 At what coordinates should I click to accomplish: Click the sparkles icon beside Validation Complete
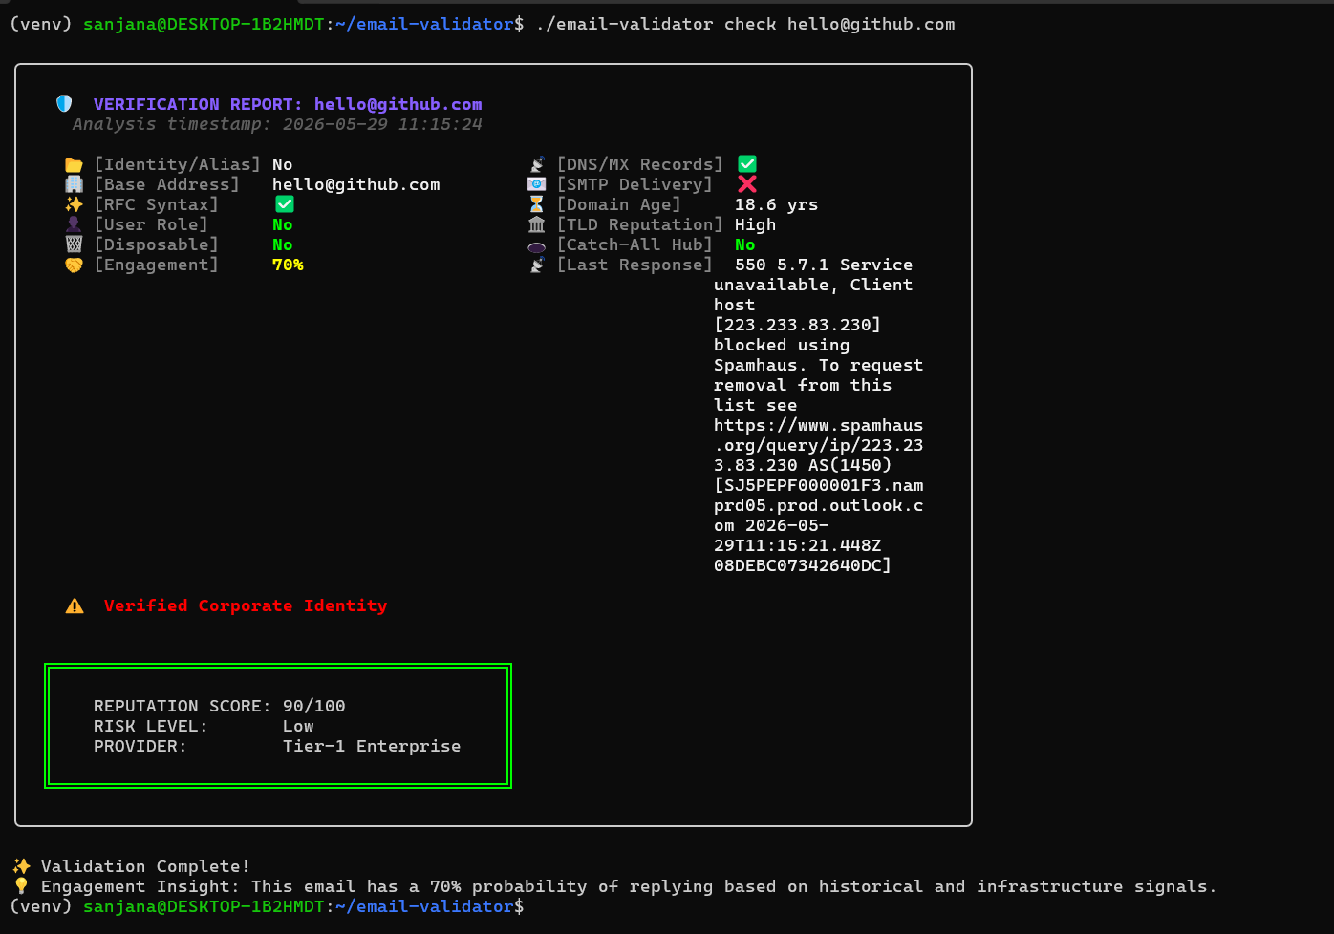pyautogui.click(x=21, y=866)
